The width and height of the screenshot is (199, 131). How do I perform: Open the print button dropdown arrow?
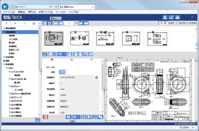point(55,54)
